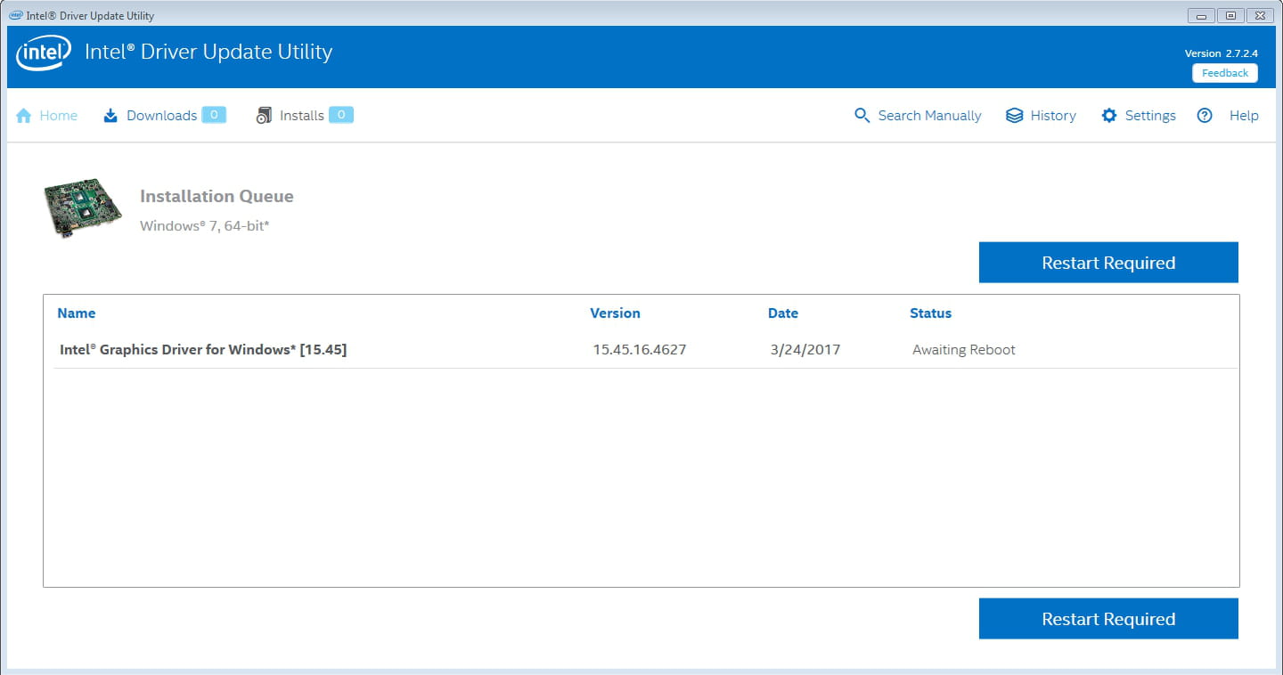Click the Status column header
The image size is (1283, 675).
pos(930,313)
